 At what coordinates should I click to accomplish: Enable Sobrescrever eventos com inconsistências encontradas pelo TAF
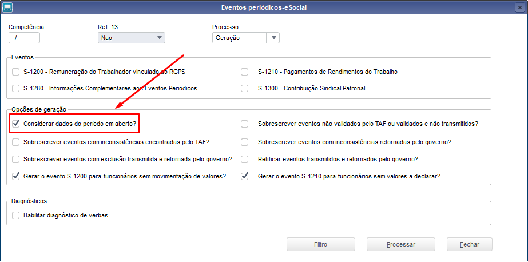16,142
